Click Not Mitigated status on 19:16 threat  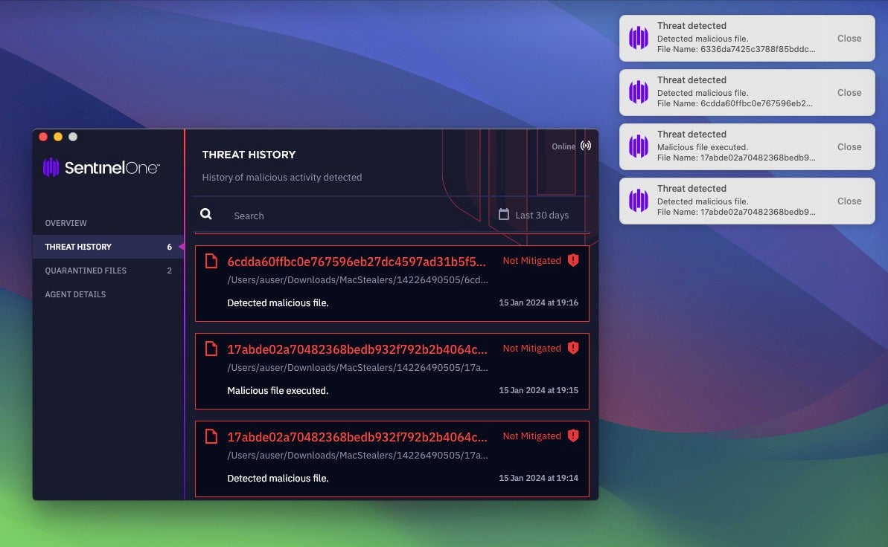[x=531, y=261]
